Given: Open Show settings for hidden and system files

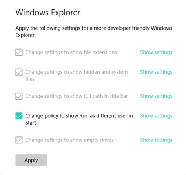Looking at the screenshot, I should (156, 72).
